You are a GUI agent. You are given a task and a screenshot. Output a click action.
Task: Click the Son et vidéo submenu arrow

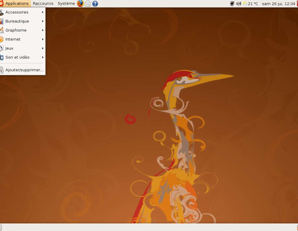coord(43,57)
